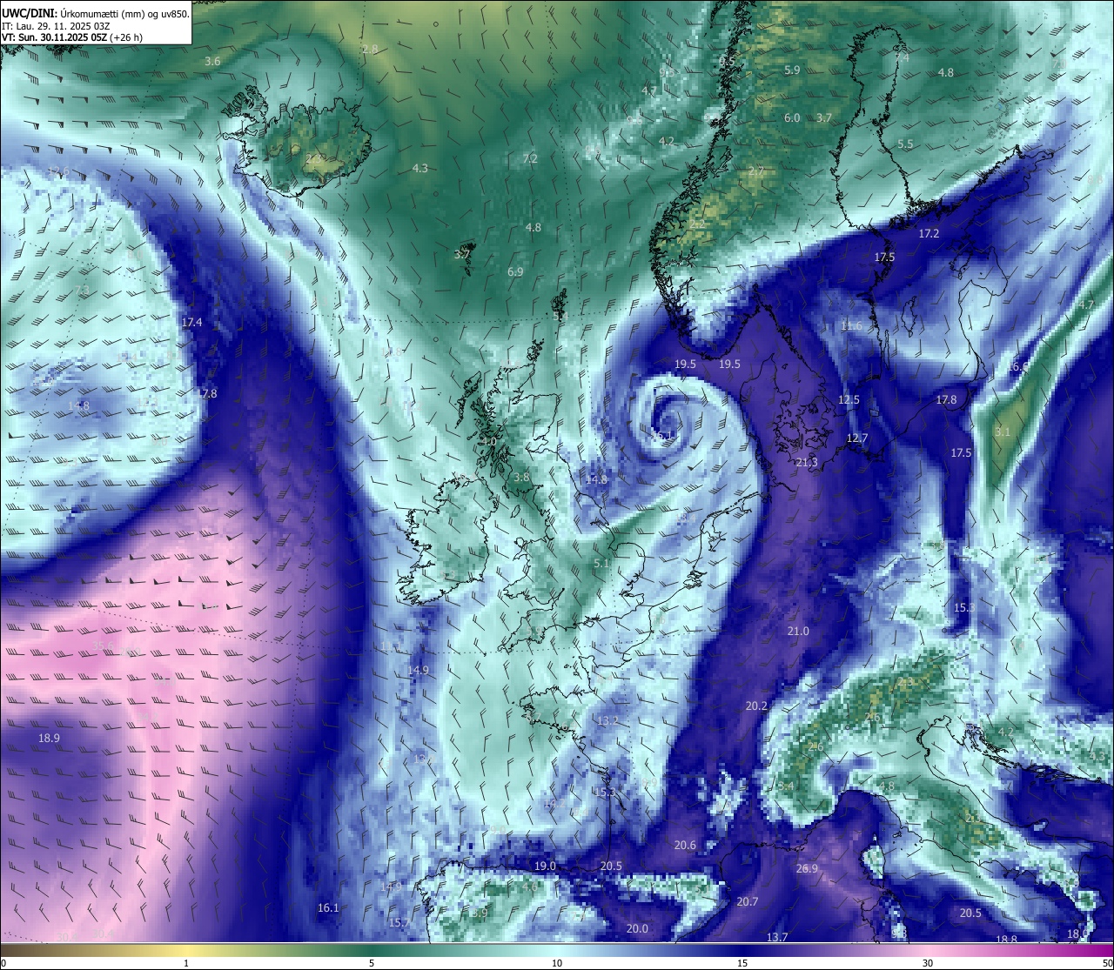Select the 26.9 value label

[x=807, y=868]
